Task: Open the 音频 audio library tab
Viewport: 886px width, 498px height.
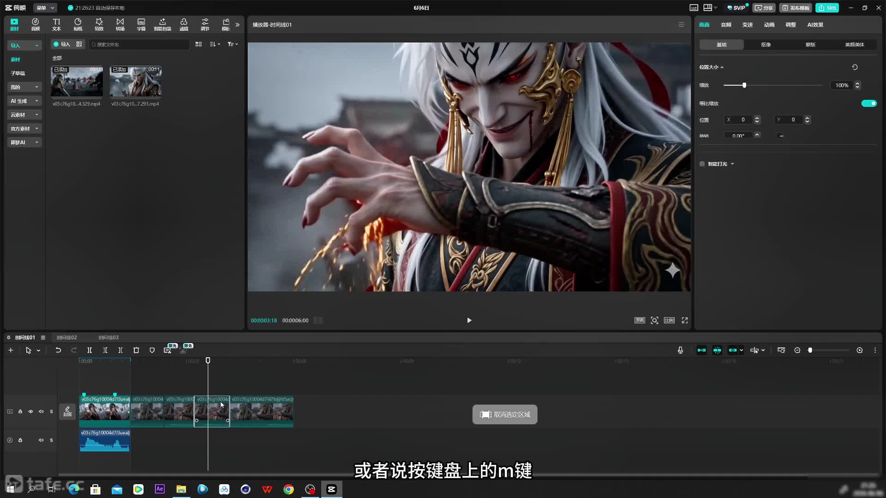Action: (x=35, y=24)
